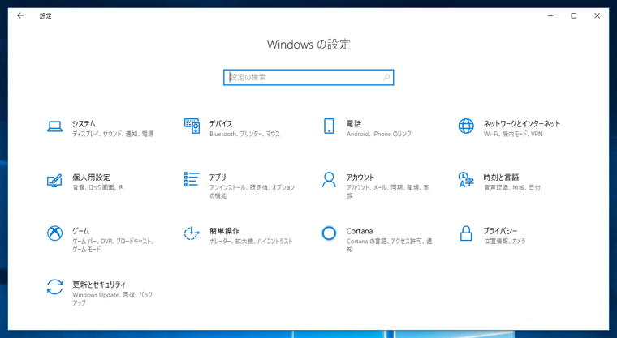Click the 'Bluetooth、プリンター、マウス' description
Image resolution: width=617 pixels, height=338 pixels.
click(244, 134)
